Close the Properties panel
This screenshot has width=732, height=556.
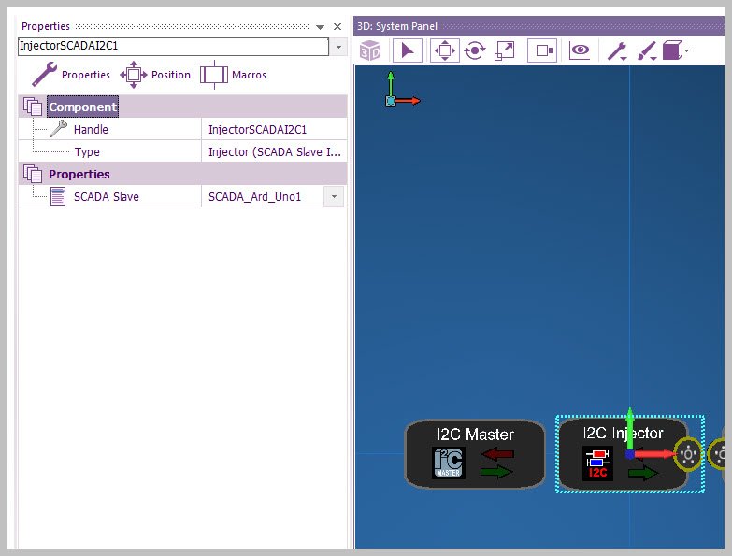(x=337, y=27)
